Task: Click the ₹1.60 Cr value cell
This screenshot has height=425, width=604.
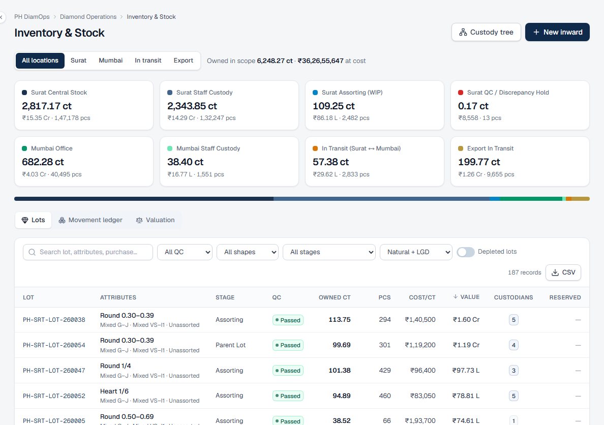Action: [466, 320]
